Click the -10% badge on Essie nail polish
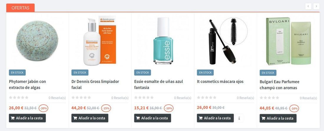 click(168, 108)
